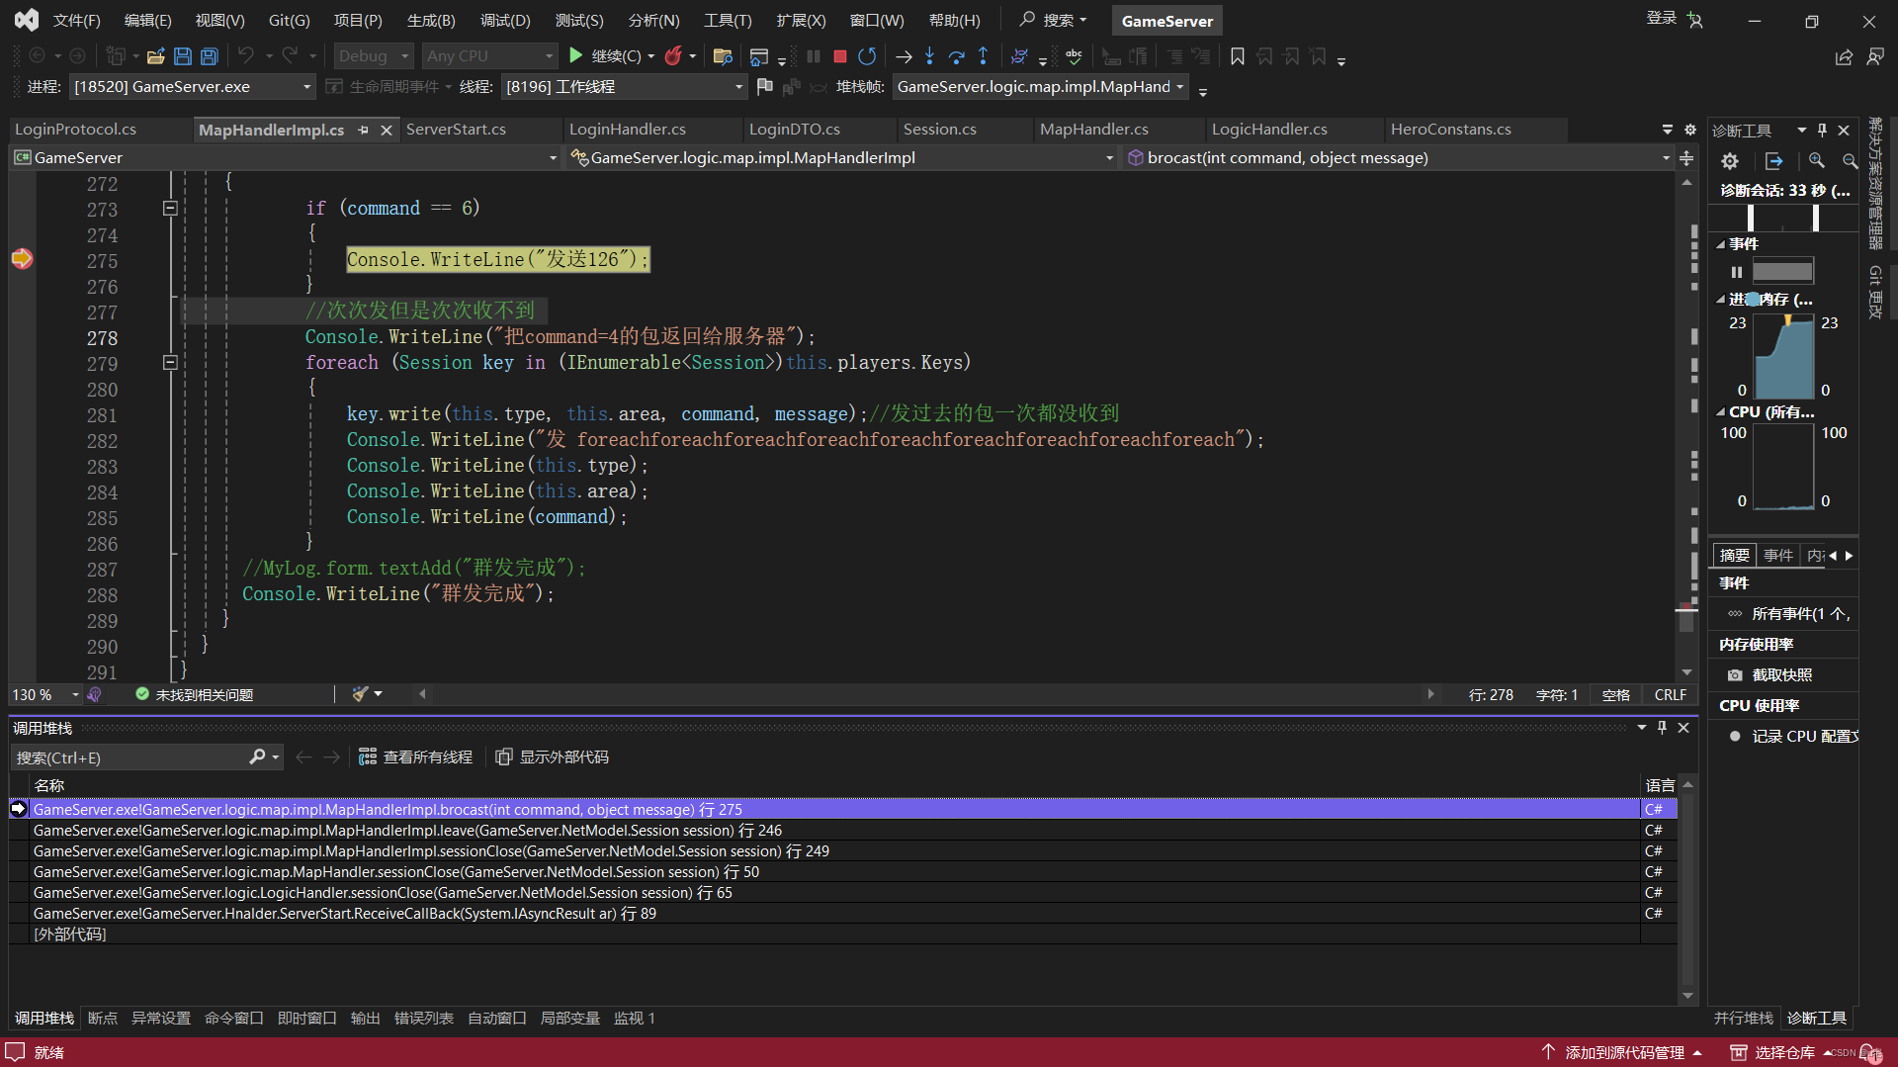Click the Step Into arrow icon
This screenshot has height=1068, width=1898.
(929, 56)
